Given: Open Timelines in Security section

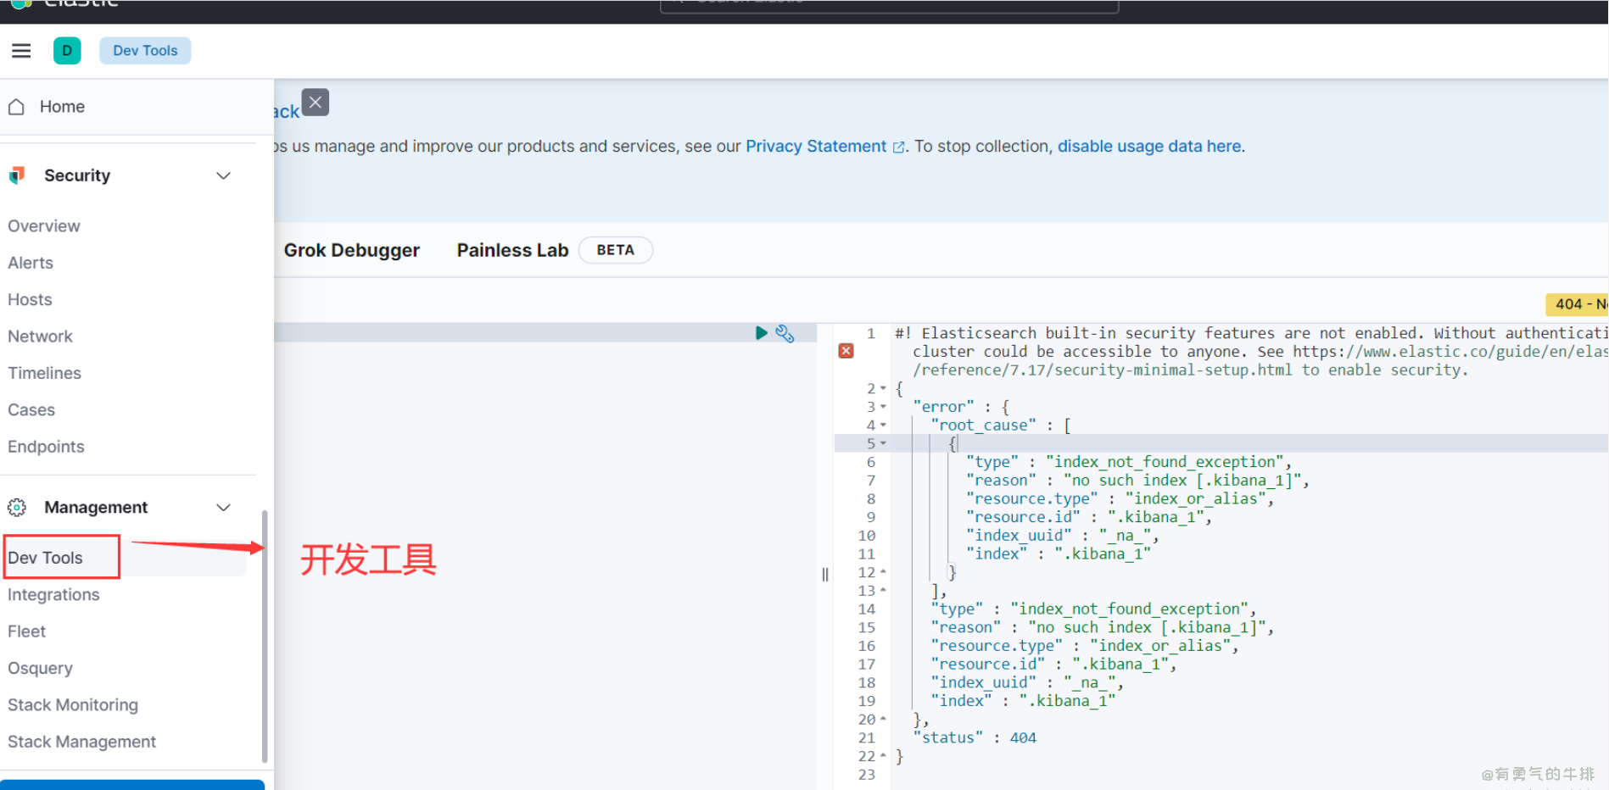Looking at the screenshot, I should click(x=44, y=373).
